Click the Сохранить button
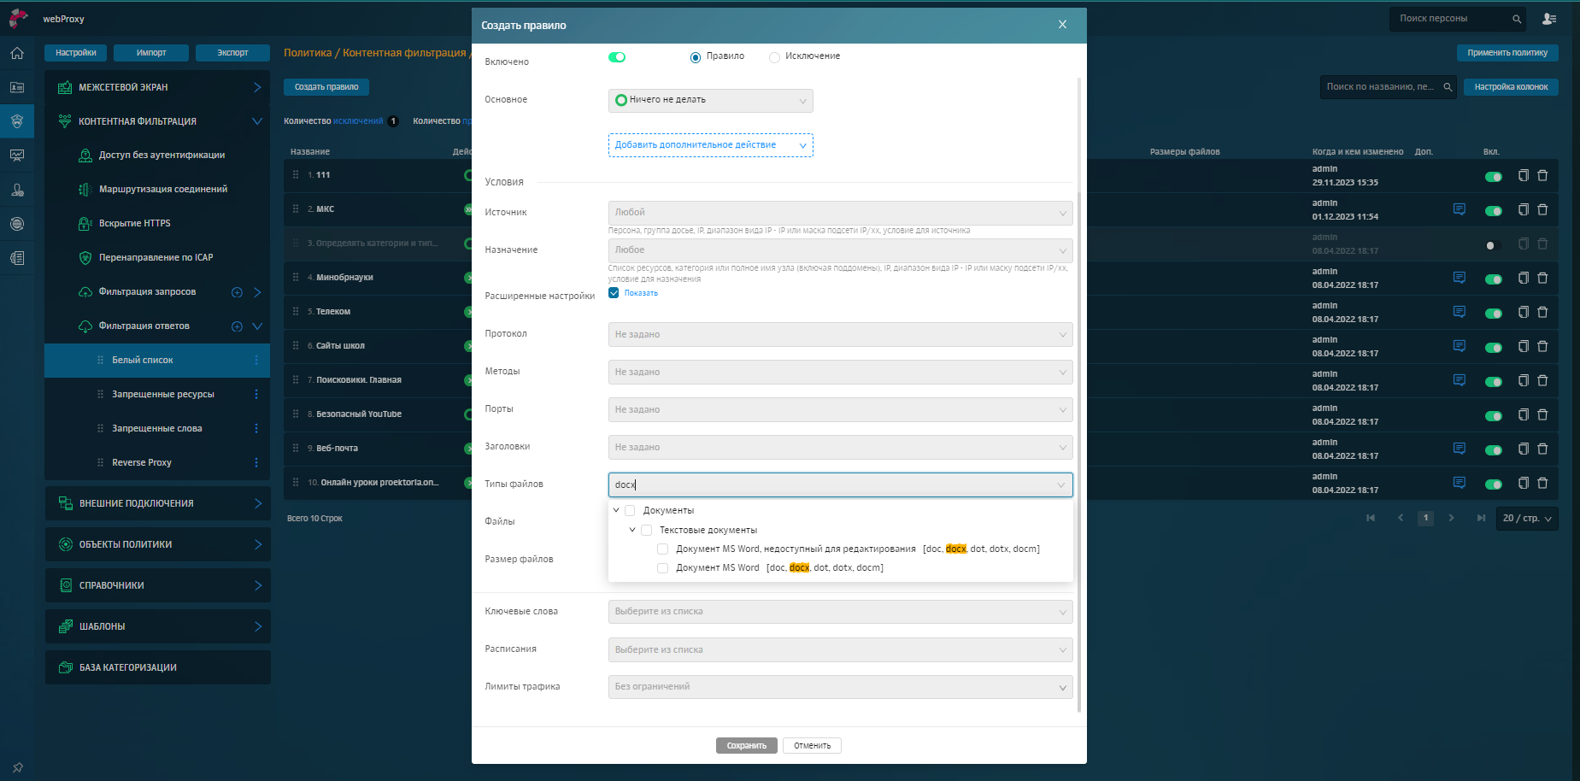This screenshot has height=781, width=1580. pos(747,746)
